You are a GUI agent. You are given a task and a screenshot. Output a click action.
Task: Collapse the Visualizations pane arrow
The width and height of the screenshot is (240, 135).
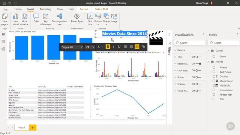tap(203, 34)
